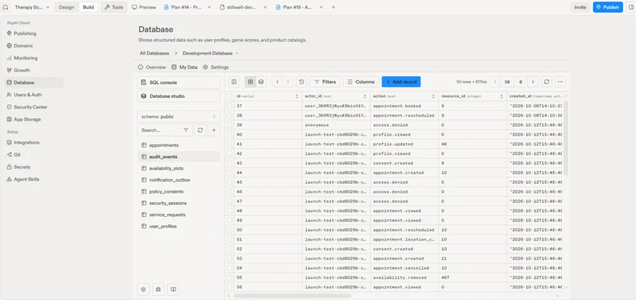Open the Filters button

point(325,82)
